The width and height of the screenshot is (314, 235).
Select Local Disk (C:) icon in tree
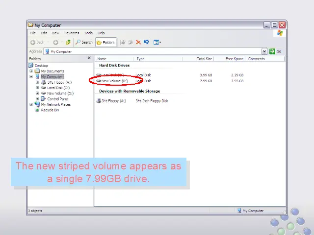click(x=44, y=88)
